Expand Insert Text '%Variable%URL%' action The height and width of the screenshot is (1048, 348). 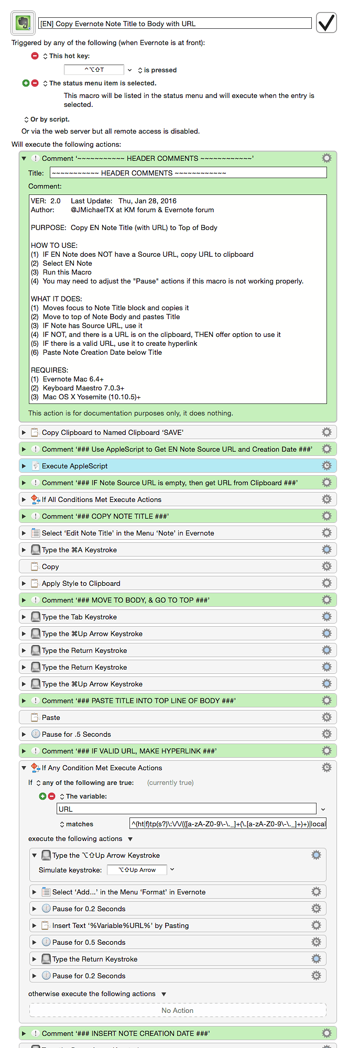(x=35, y=925)
